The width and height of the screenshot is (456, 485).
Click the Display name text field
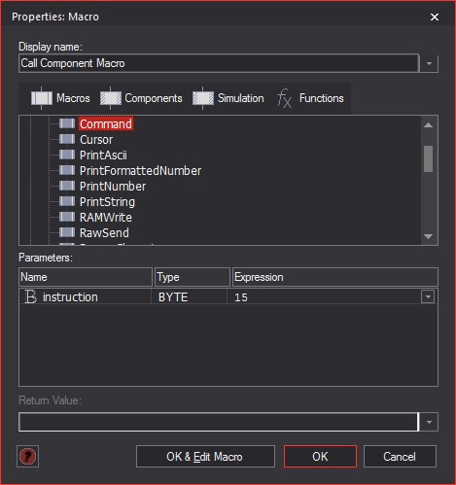(219, 63)
